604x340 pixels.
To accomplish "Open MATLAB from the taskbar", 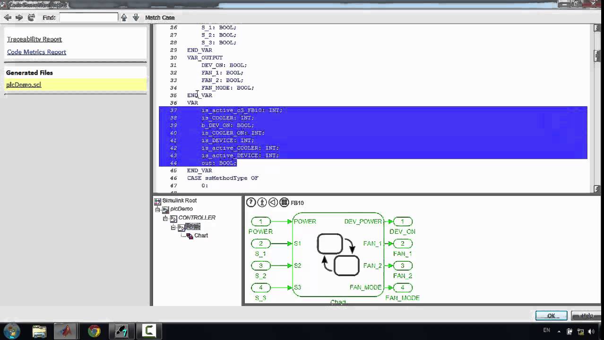I will pyautogui.click(x=66, y=331).
